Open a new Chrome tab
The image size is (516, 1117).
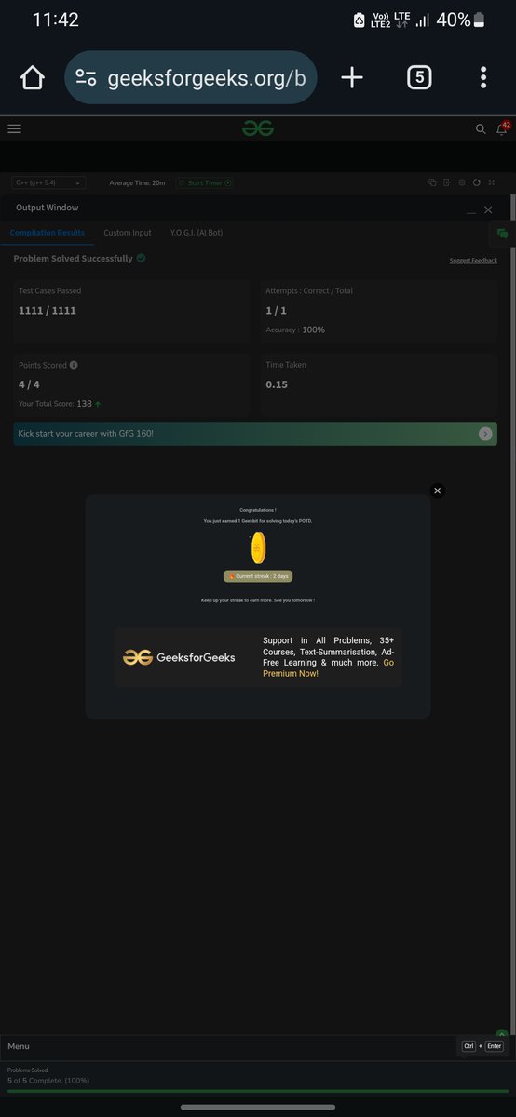point(352,78)
